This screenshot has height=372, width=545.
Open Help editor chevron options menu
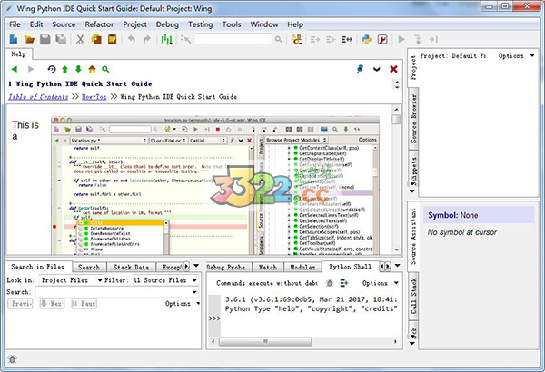tap(377, 69)
